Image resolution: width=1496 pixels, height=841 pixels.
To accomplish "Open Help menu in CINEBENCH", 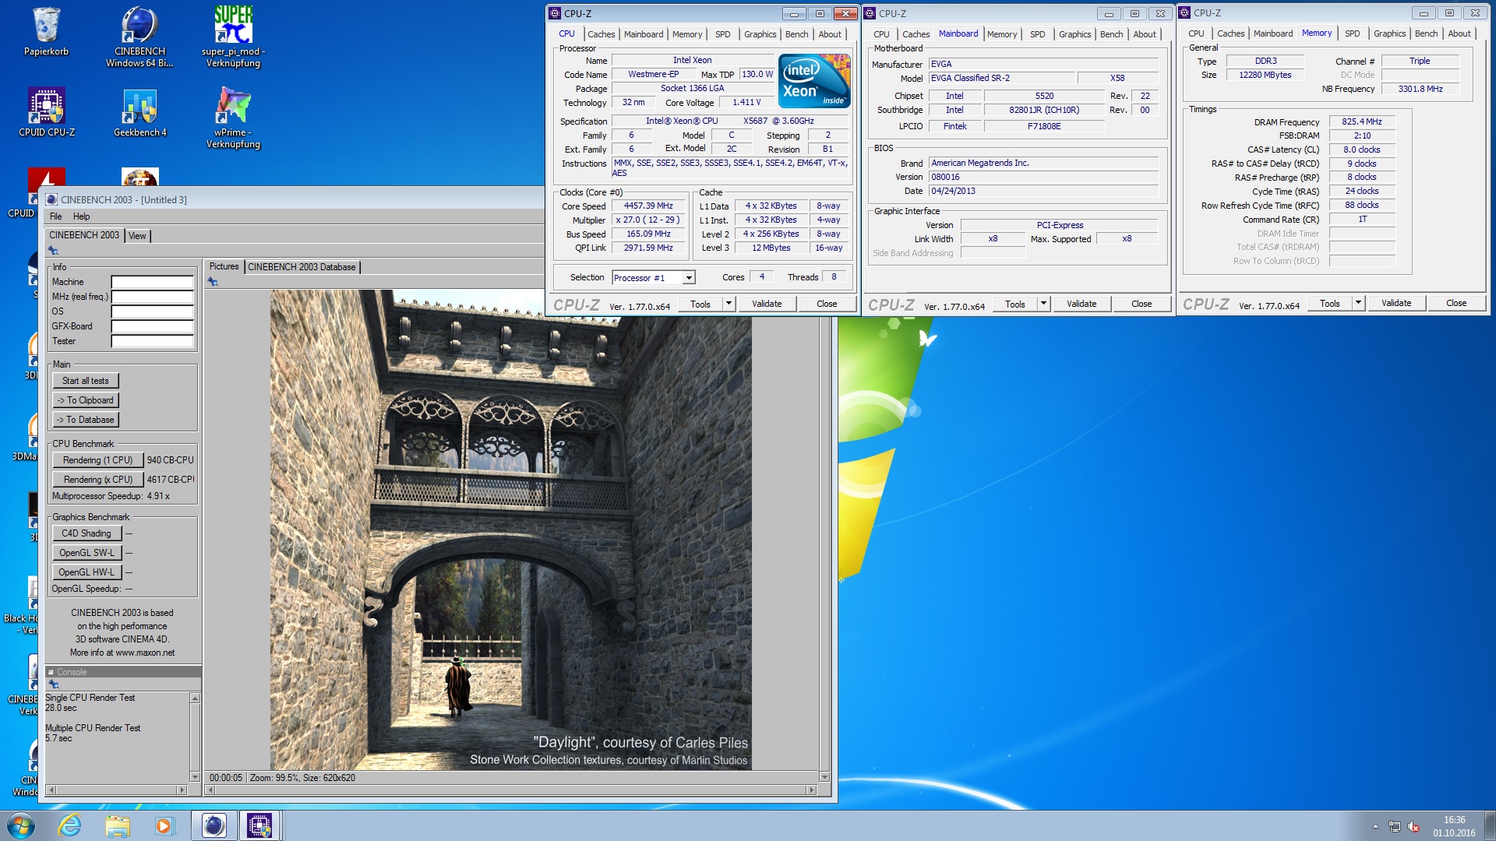I will click(x=82, y=216).
